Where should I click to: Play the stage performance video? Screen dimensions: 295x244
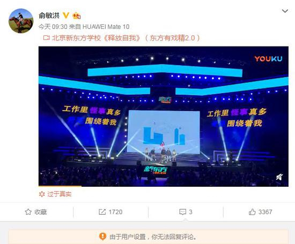163,116
